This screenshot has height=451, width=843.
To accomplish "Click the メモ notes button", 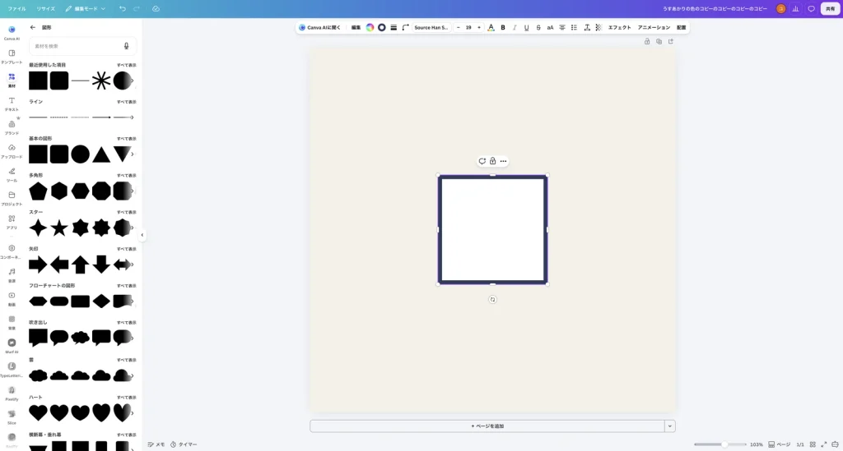I will pyautogui.click(x=156, y=444).
